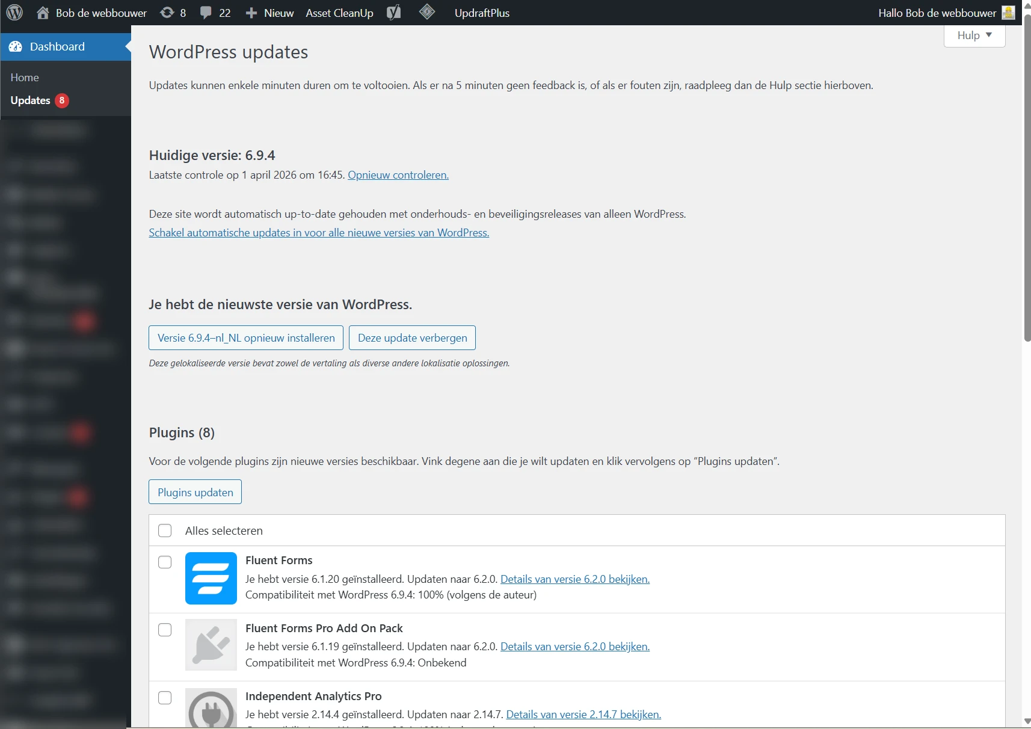Check the Alles selecteren checkbox
1031x729 pixels.
click(x=164, y=530)
